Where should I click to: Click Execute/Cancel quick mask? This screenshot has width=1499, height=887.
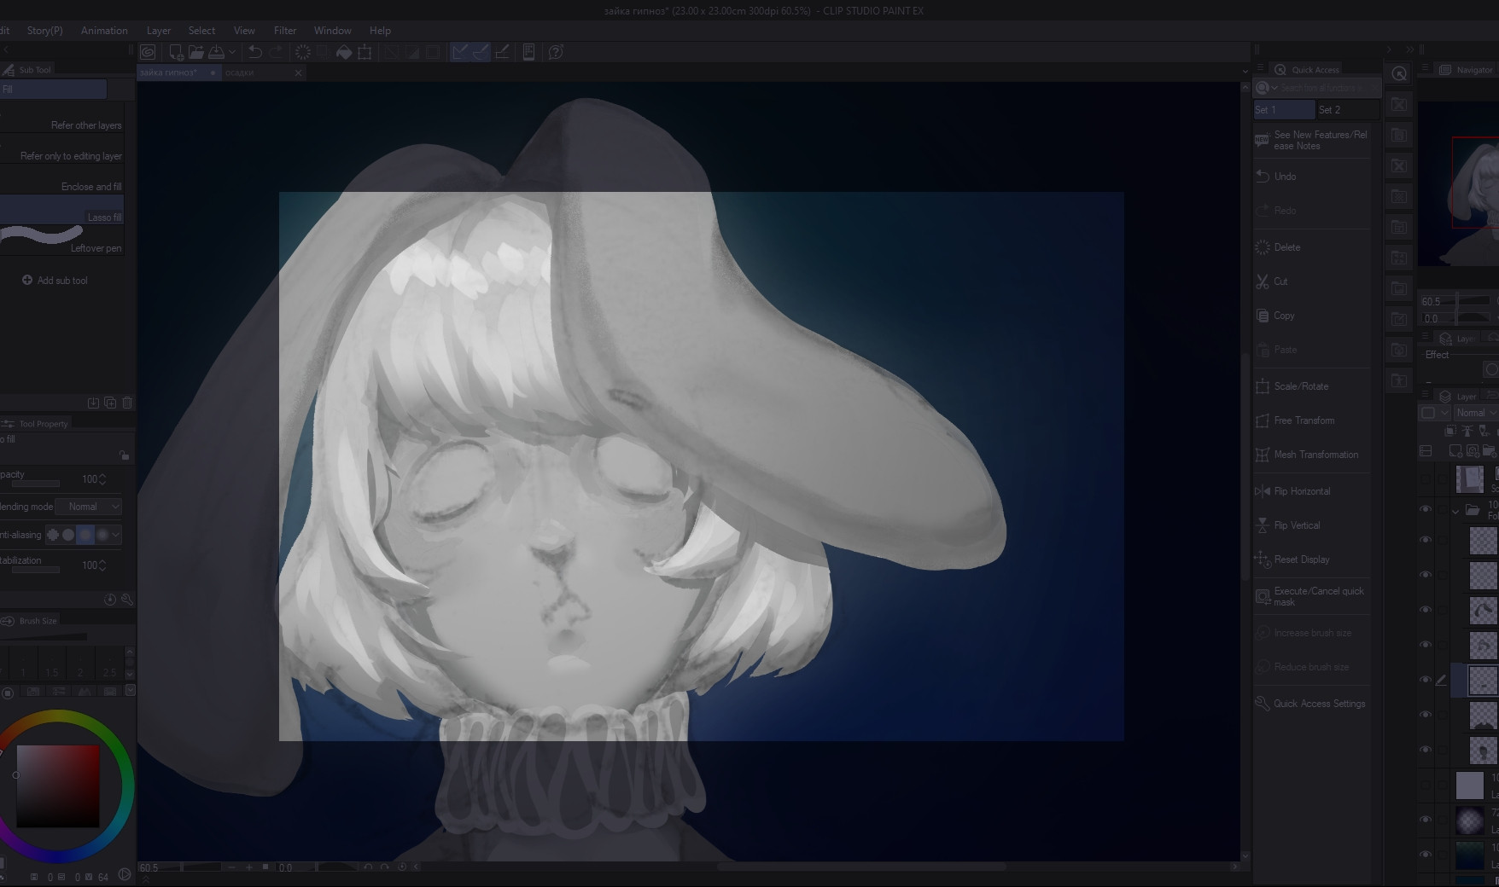(1311, 596)
